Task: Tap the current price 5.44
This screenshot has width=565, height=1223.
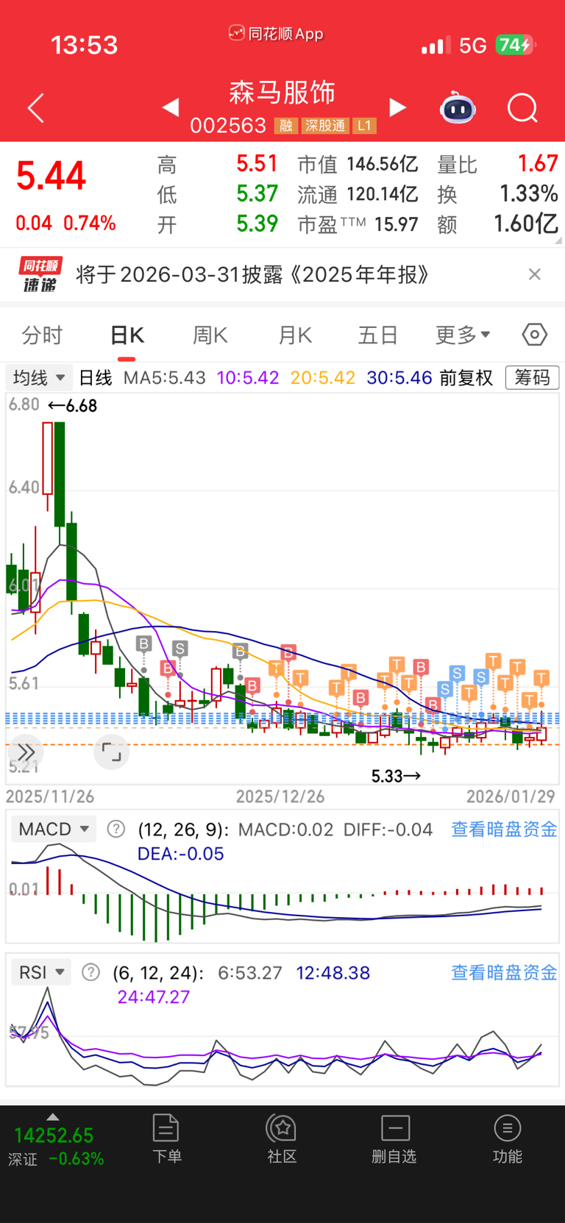Action: tap(51, 177)
